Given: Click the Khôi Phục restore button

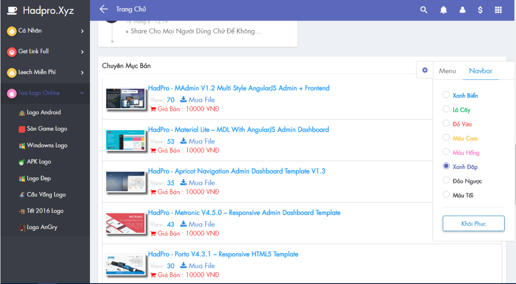Looking at the screenshot, I should [473, 224].
